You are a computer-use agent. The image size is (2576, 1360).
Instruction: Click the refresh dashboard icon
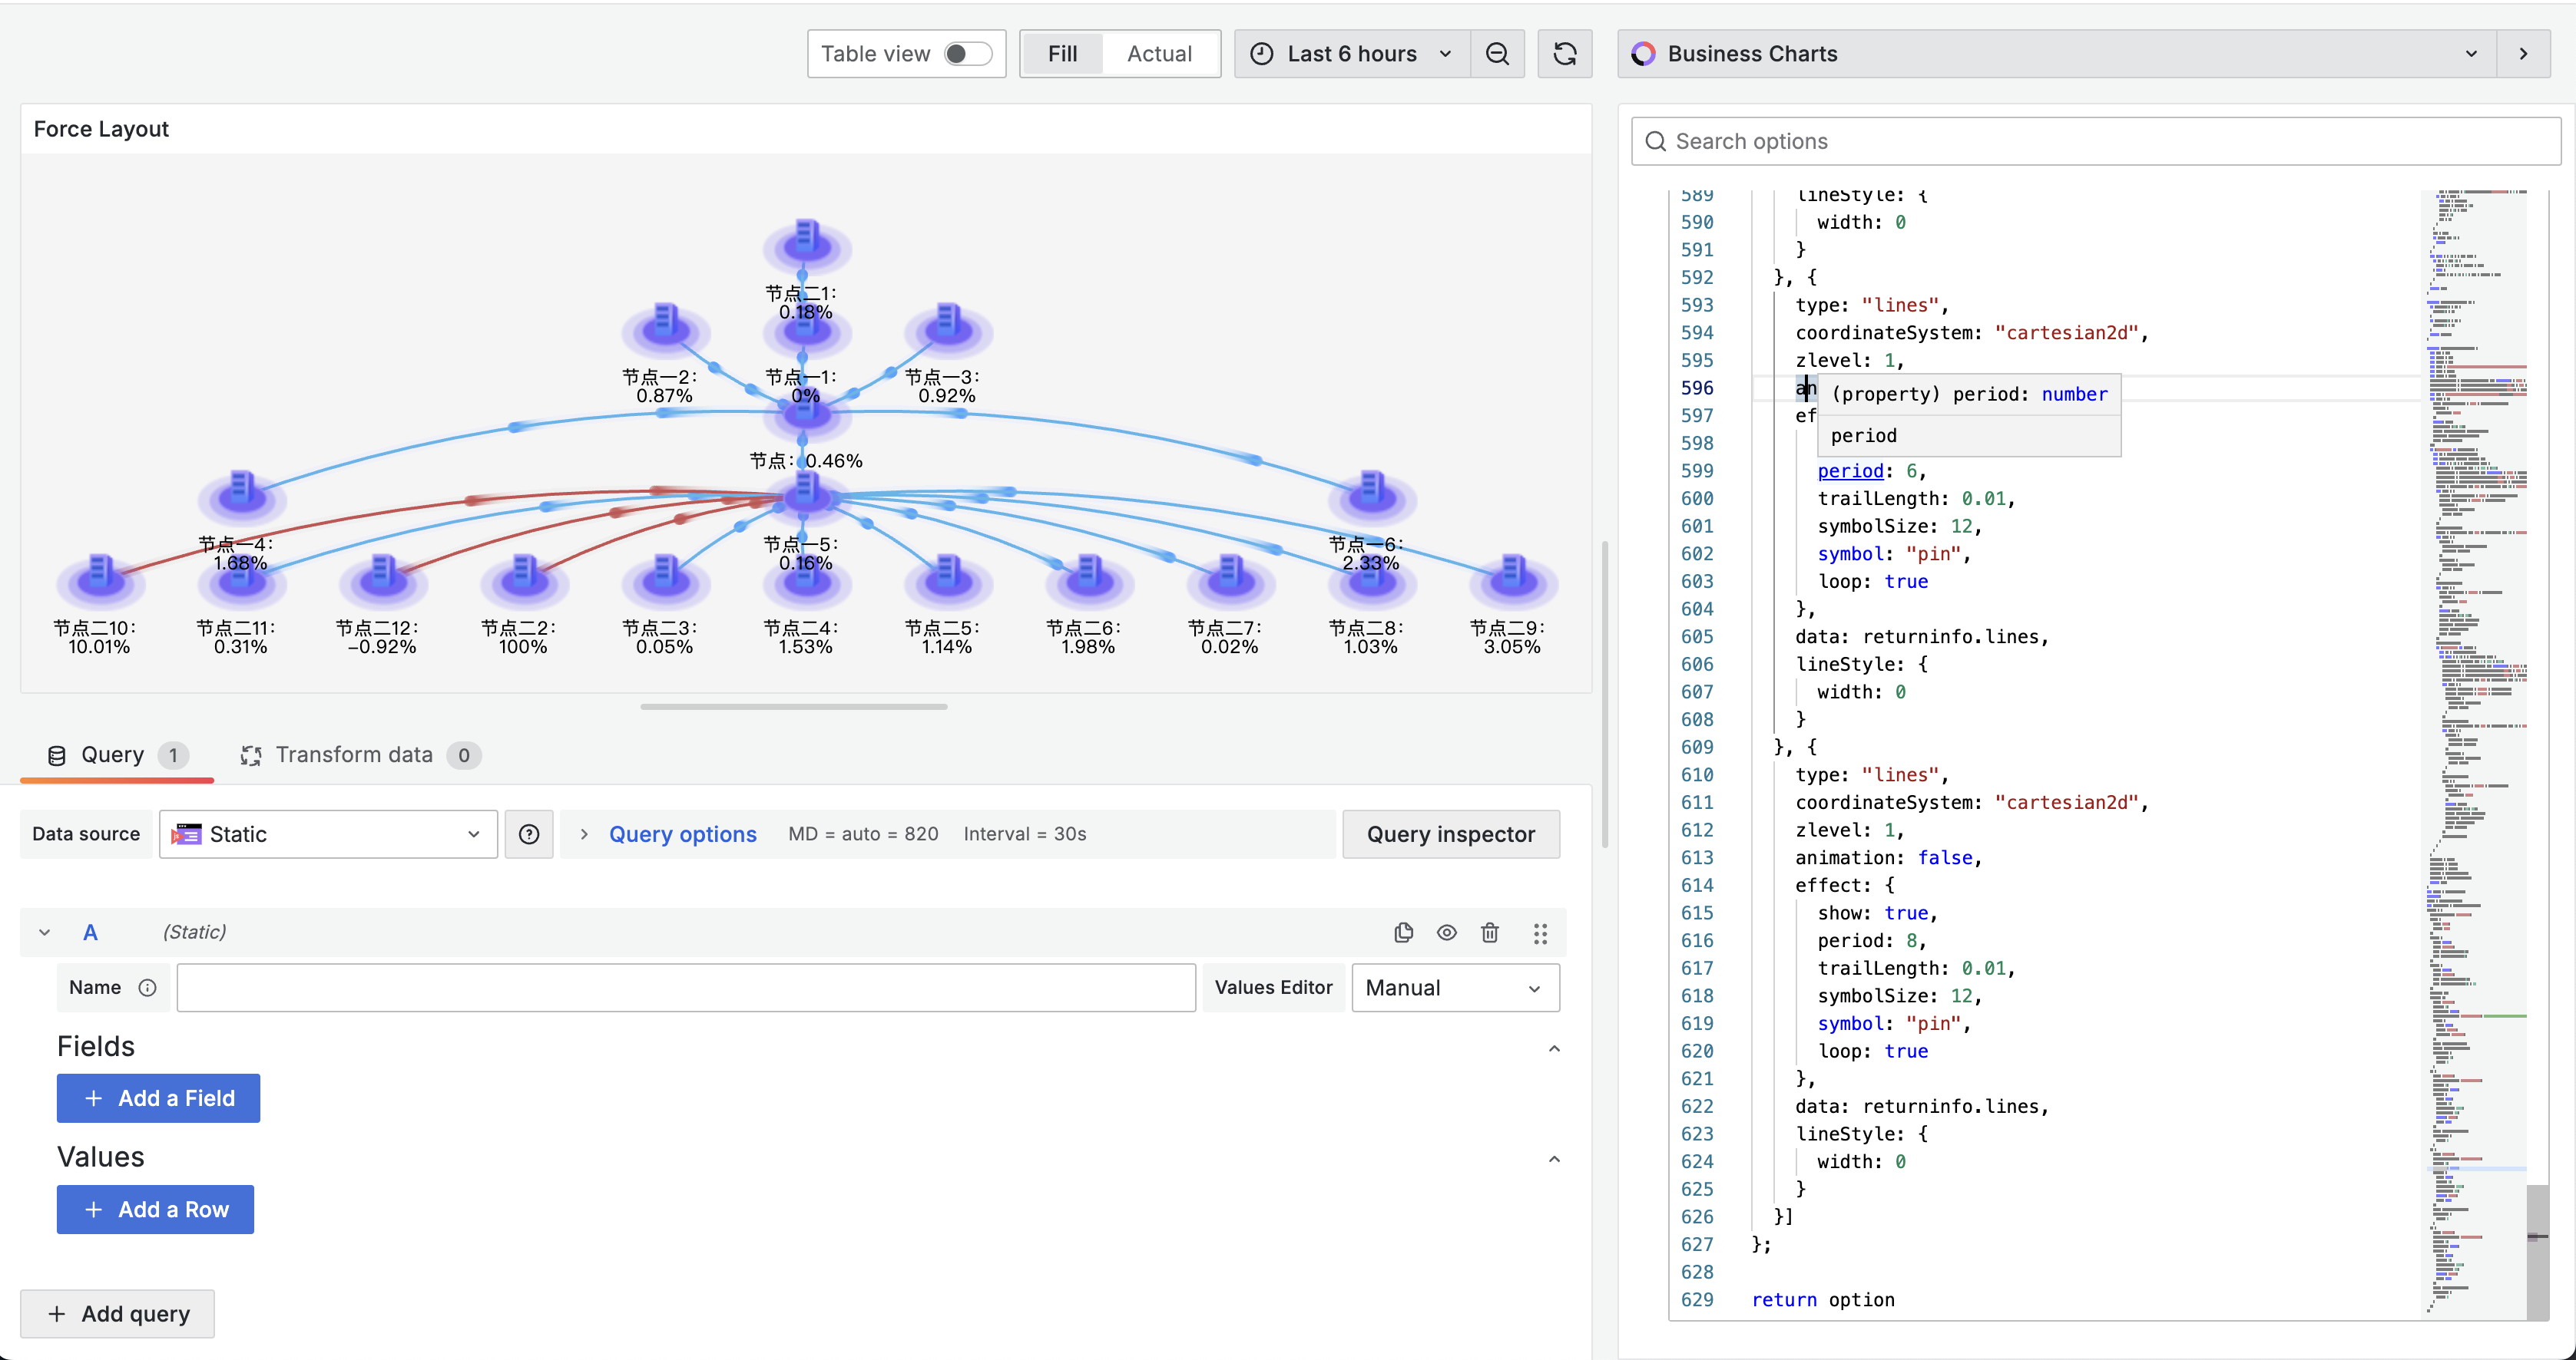coord(1564,54)
